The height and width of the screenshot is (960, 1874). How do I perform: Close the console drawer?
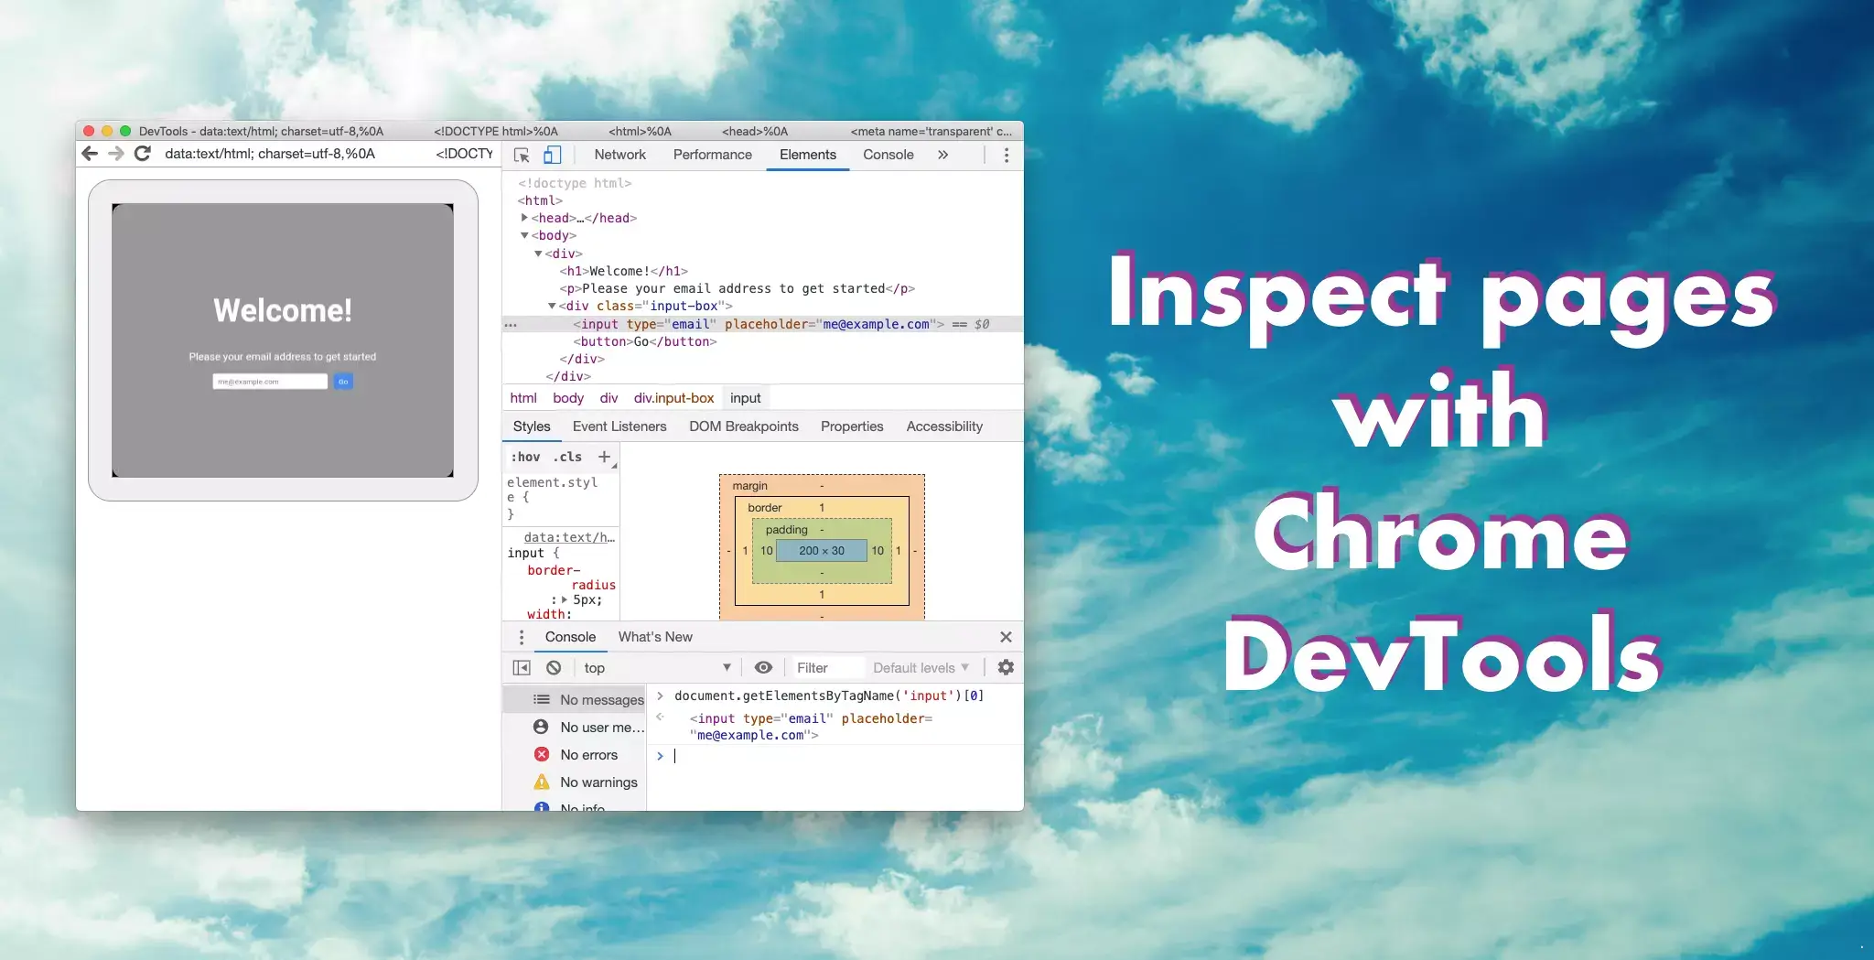1006,637
